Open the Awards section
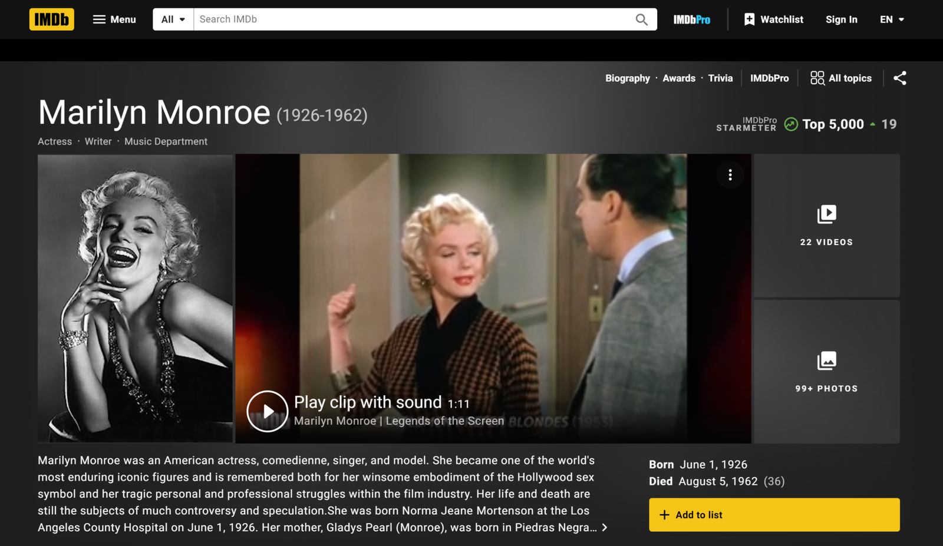The image size is (943, 546). click(x=678, y=78)
